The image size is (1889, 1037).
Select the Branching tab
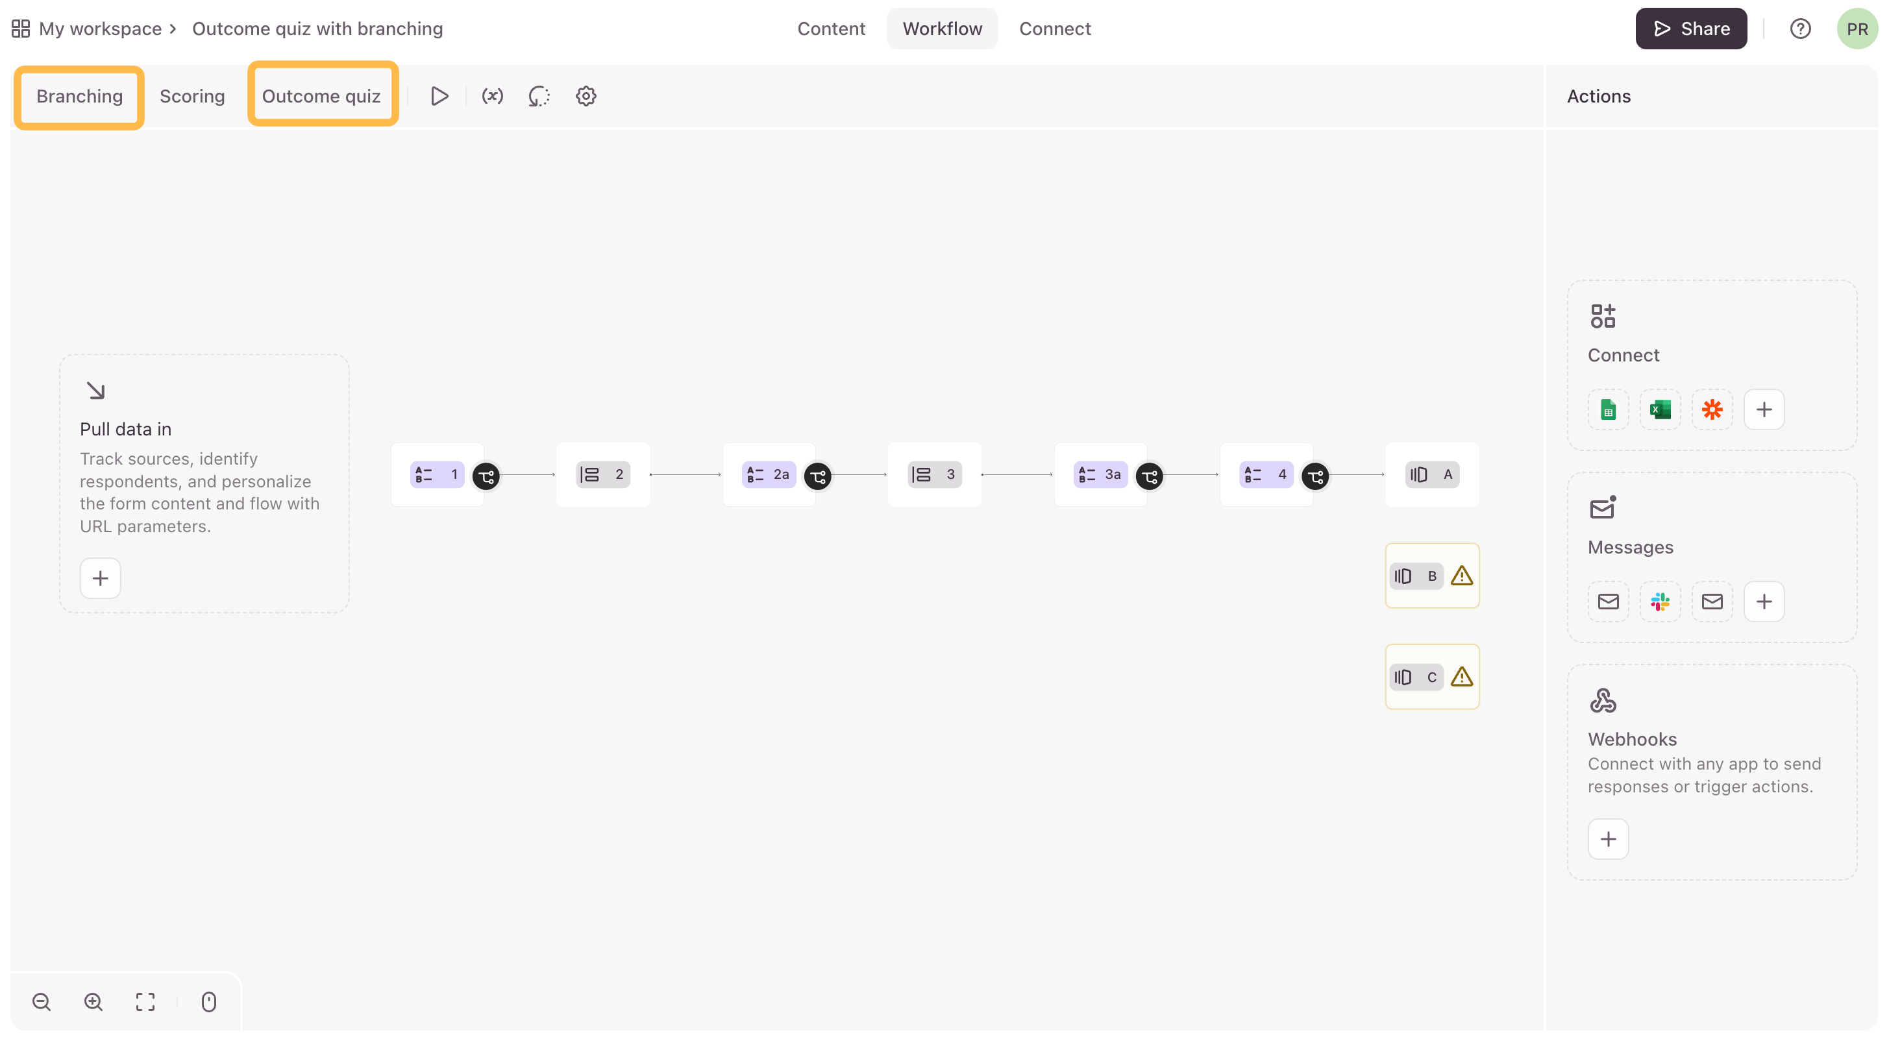tap(79, 96)
